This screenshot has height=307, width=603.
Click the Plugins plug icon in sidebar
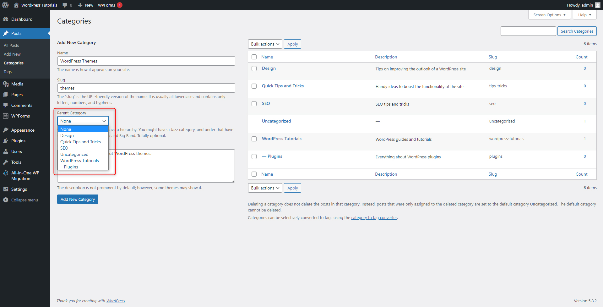click(x=6, y=141)
